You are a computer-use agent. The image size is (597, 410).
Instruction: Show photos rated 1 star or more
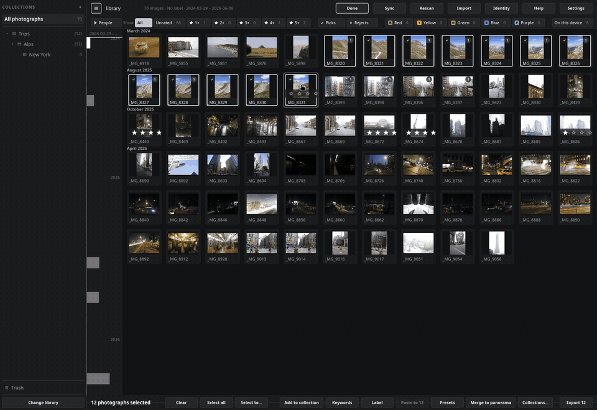198,23
